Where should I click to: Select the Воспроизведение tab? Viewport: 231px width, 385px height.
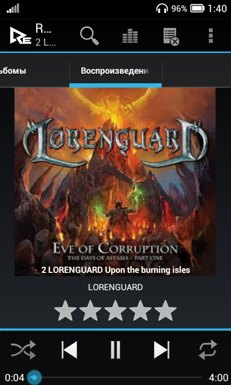tap(115, 71)
